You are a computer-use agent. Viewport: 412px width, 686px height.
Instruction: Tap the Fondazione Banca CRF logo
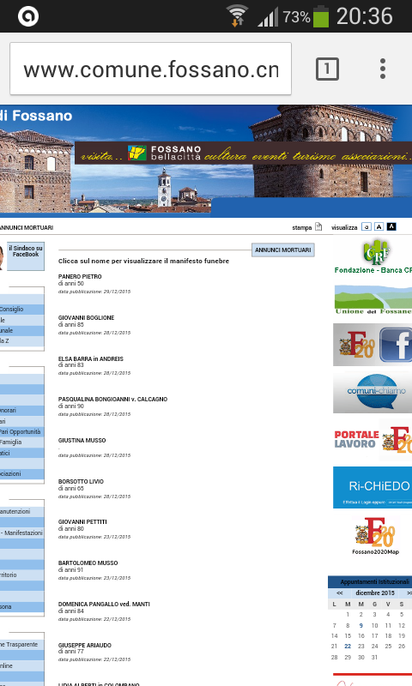tap(373, 256)
